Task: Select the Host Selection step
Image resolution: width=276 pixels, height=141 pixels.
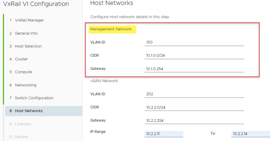Action: click(28, 46)
